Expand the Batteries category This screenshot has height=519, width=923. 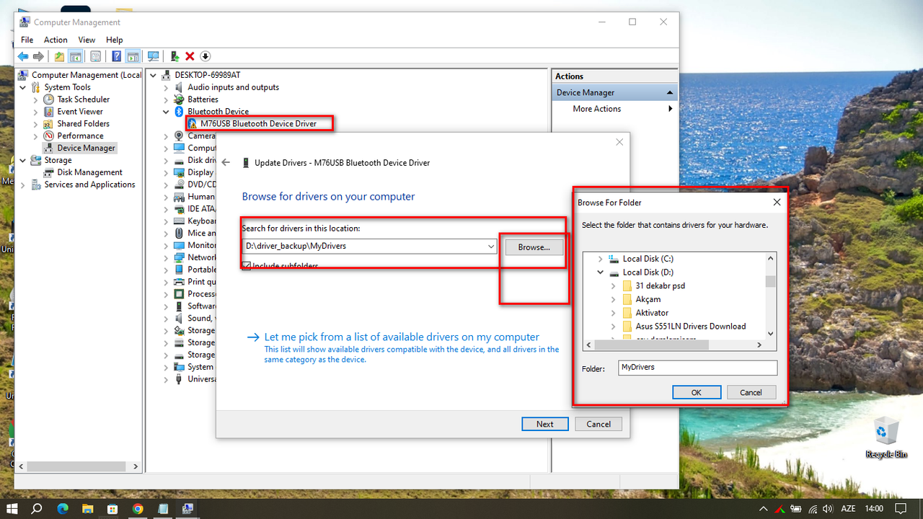pos(166,99)
